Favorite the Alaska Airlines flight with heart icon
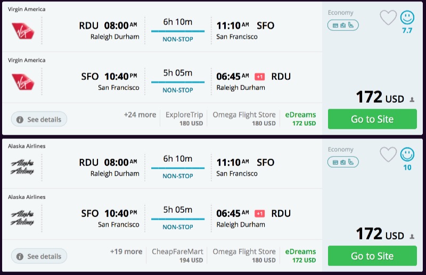 388,154
